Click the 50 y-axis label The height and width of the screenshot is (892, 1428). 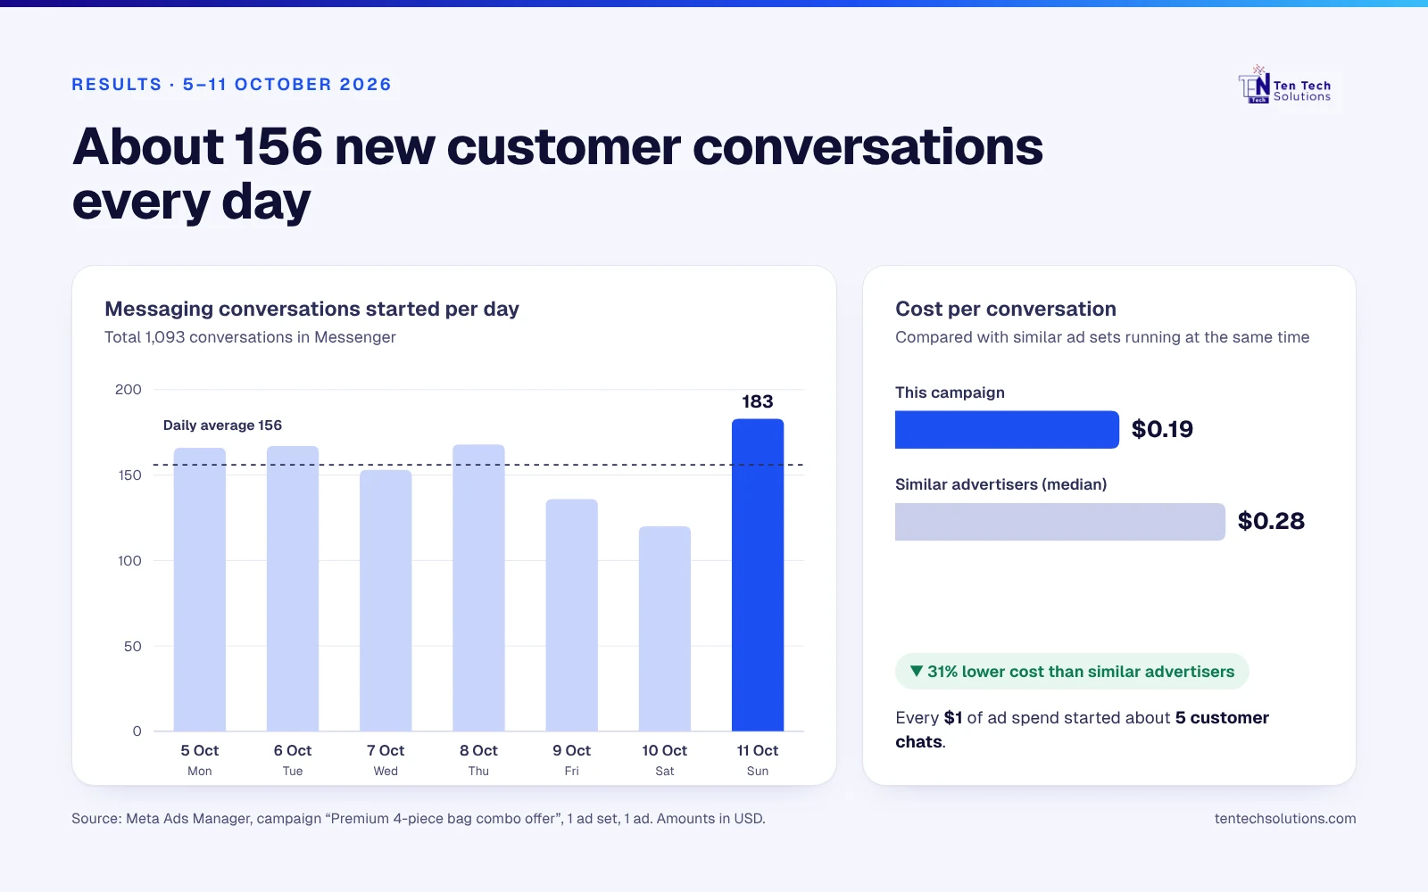tap(133, 647)
